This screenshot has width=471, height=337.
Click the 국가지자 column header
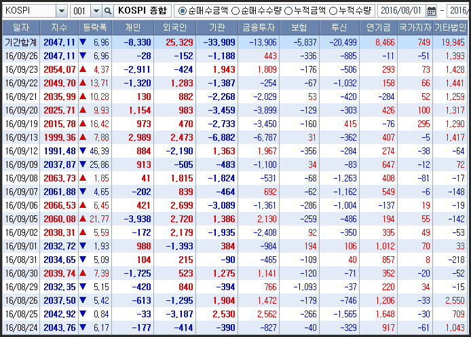coord(415,28)
